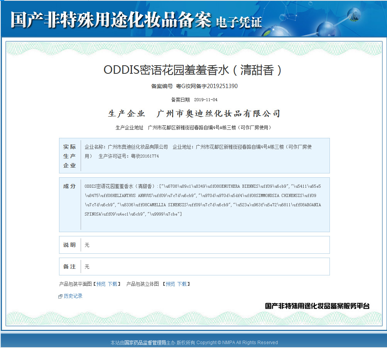
Task: Download the 产品包装平面图 flat packaging image
Action: (x=113, y=284)
